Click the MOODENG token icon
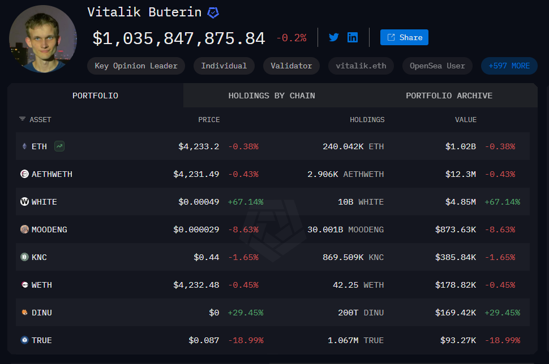This screenshot has height=364, width=549. (x=24, y=229)
